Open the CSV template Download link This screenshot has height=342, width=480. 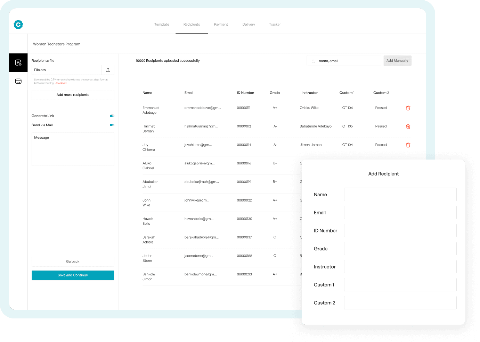point(61,83)
